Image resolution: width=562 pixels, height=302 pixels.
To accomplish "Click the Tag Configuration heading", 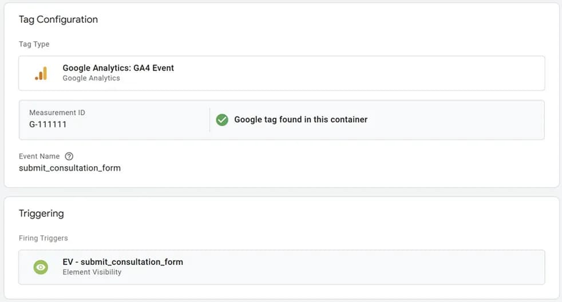I will pyautogui.click(x=58, y=19).
